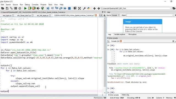
Task: Re-run last script icon
Action: [42, 8]
